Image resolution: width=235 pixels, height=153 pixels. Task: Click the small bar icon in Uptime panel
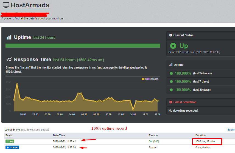171,65
